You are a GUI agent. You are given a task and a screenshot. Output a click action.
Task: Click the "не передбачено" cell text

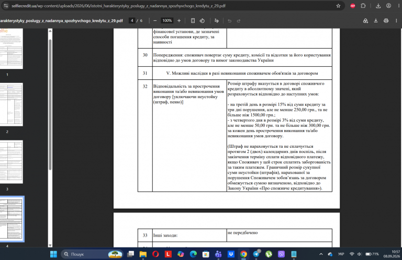[242, 233]
